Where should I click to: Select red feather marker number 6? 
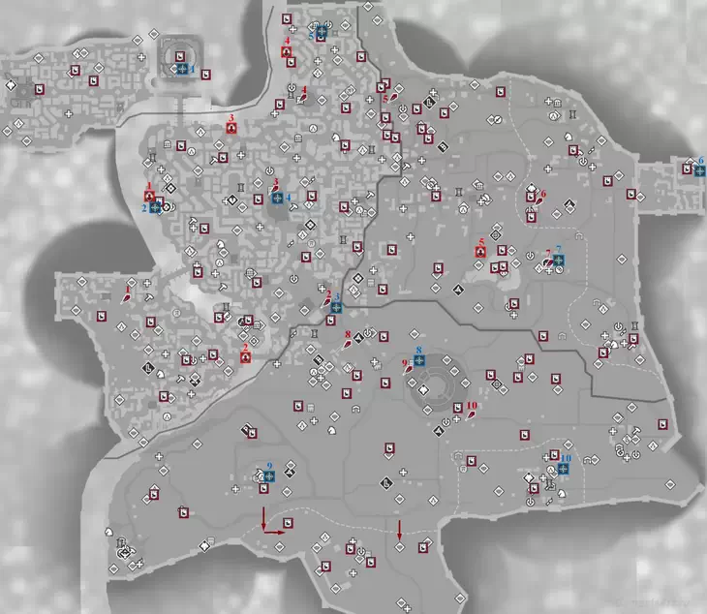click(538, 200)
